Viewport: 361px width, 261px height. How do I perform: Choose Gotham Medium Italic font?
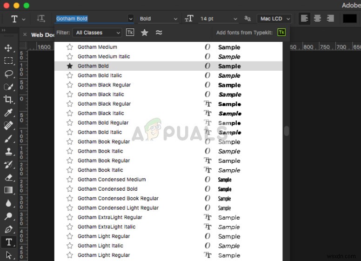(168, 56)
